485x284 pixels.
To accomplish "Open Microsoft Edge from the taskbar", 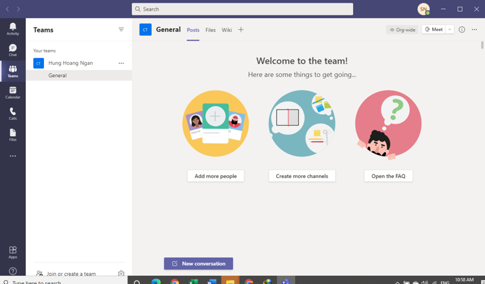I will coord(156,281).
